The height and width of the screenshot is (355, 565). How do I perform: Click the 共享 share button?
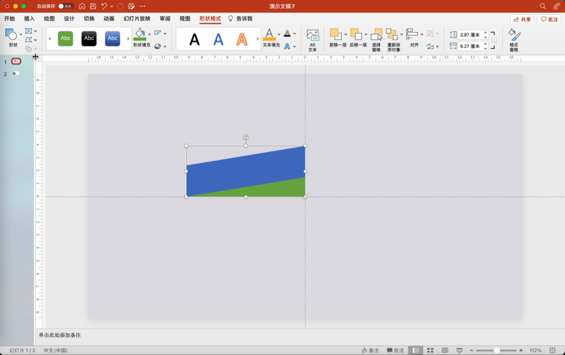[x=522, y=19]
